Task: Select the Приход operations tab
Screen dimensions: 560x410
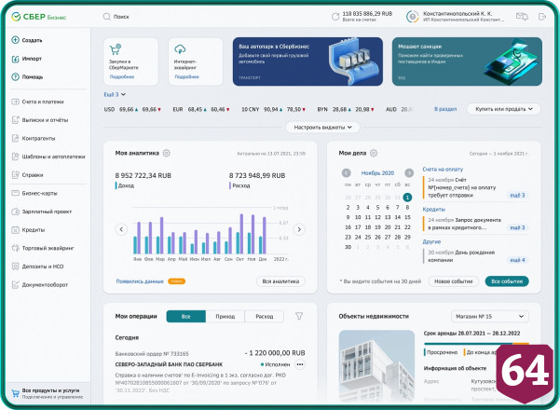Action: 225,317
